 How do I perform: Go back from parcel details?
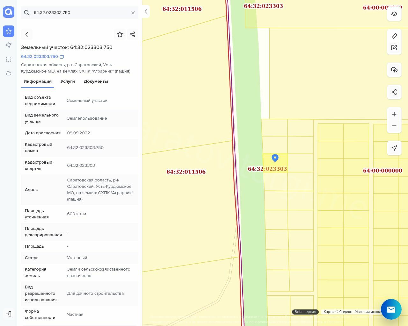(x=27, y=34)
